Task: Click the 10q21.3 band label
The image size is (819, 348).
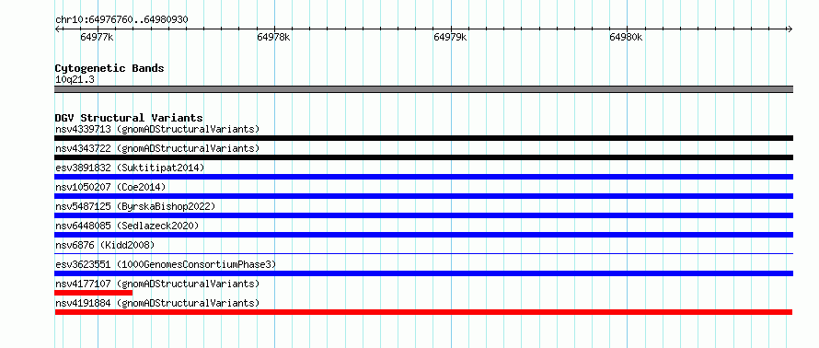Action: 75,80
